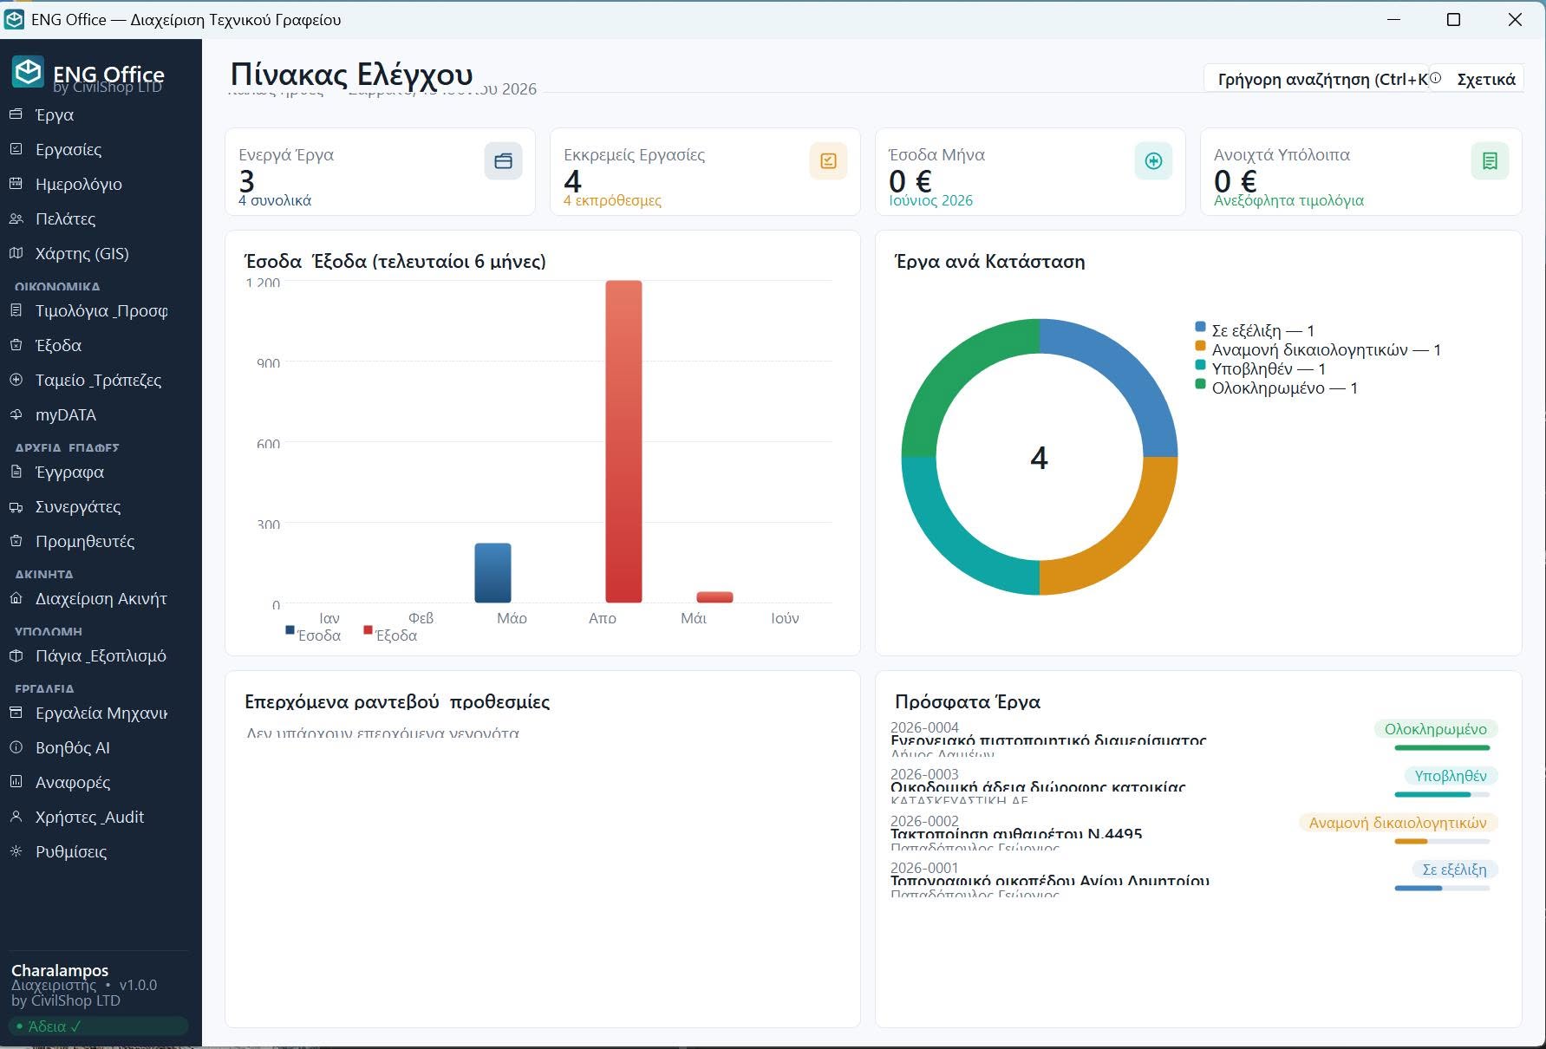The width and height of the screenshot is (1546, 1049).
Task: Click the ENG Office logo icon
Action: point(28,72)
